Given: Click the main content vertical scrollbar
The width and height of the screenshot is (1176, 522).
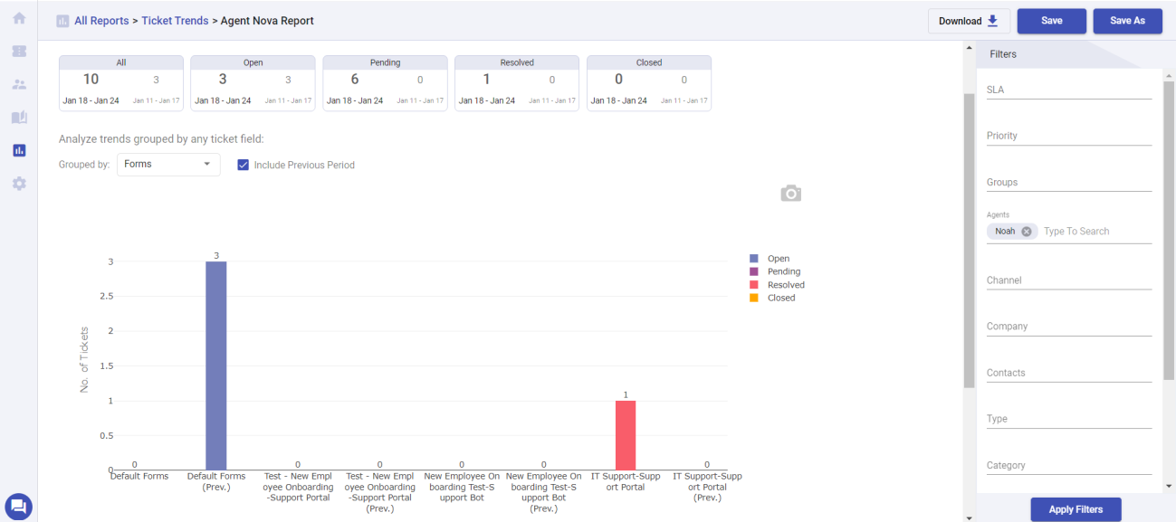Looking at the screenshot, I should [x=969, y=240].
